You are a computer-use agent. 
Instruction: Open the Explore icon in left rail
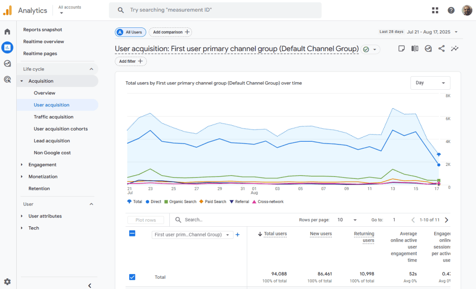pos(7,64)
